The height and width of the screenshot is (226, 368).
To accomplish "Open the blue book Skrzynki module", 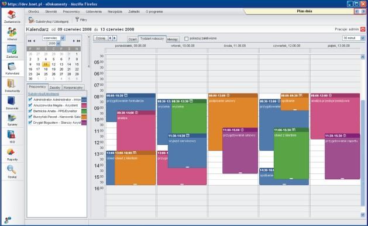I will point(12,103).
